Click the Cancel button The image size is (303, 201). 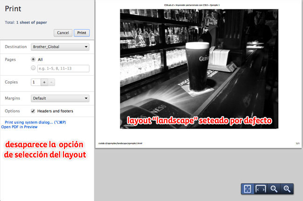tap(63, 33)
